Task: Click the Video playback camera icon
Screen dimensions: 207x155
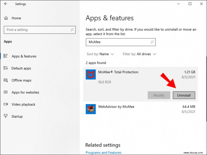Action: [x=6, y=104]
